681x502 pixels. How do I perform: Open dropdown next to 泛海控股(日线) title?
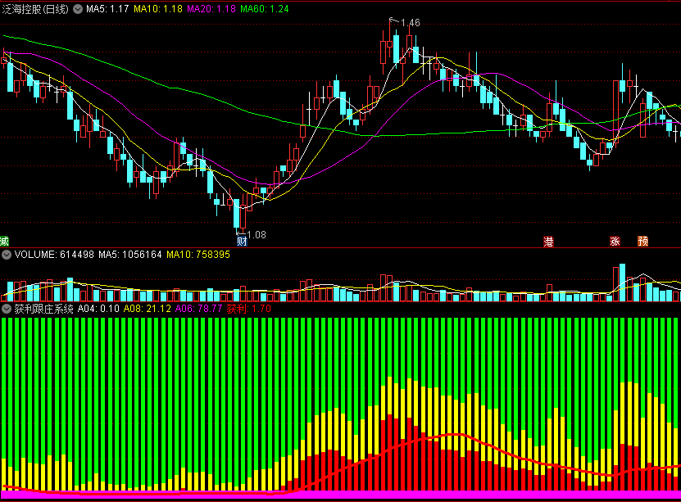pyautogui.click(x=78, y=9)
